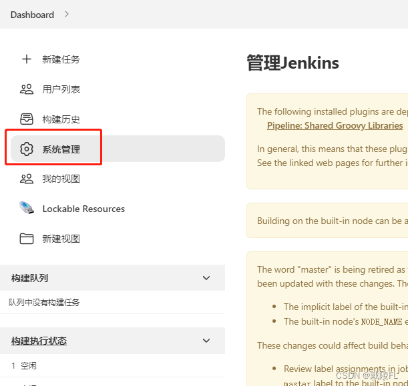The image size is (408, 386).
Task: Expand the Dashboard breadcrumb chevron
Action: pos(67,14)
